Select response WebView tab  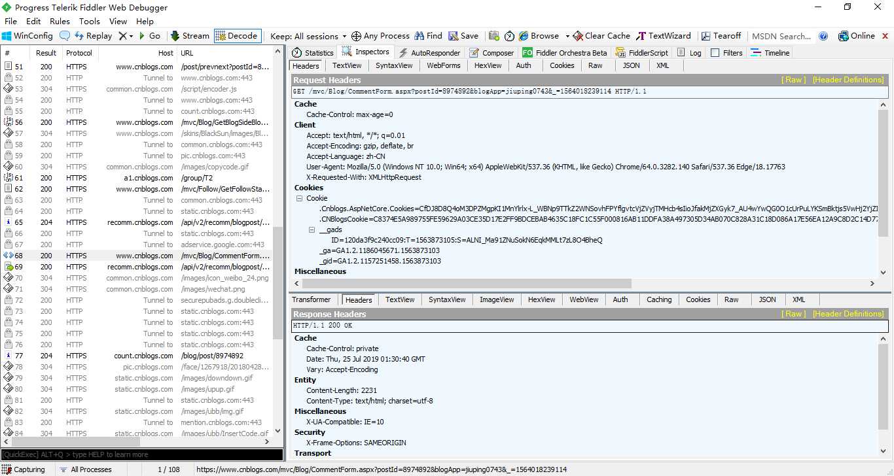[584, 299]
